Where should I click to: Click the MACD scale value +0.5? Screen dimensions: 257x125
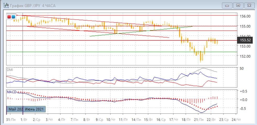(244, 91)
